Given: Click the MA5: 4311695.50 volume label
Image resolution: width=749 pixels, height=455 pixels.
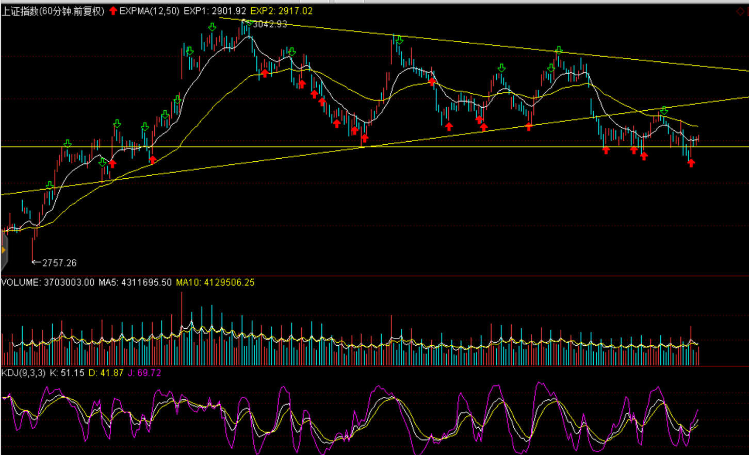Looking at the screenshot, I should [135, 282].
